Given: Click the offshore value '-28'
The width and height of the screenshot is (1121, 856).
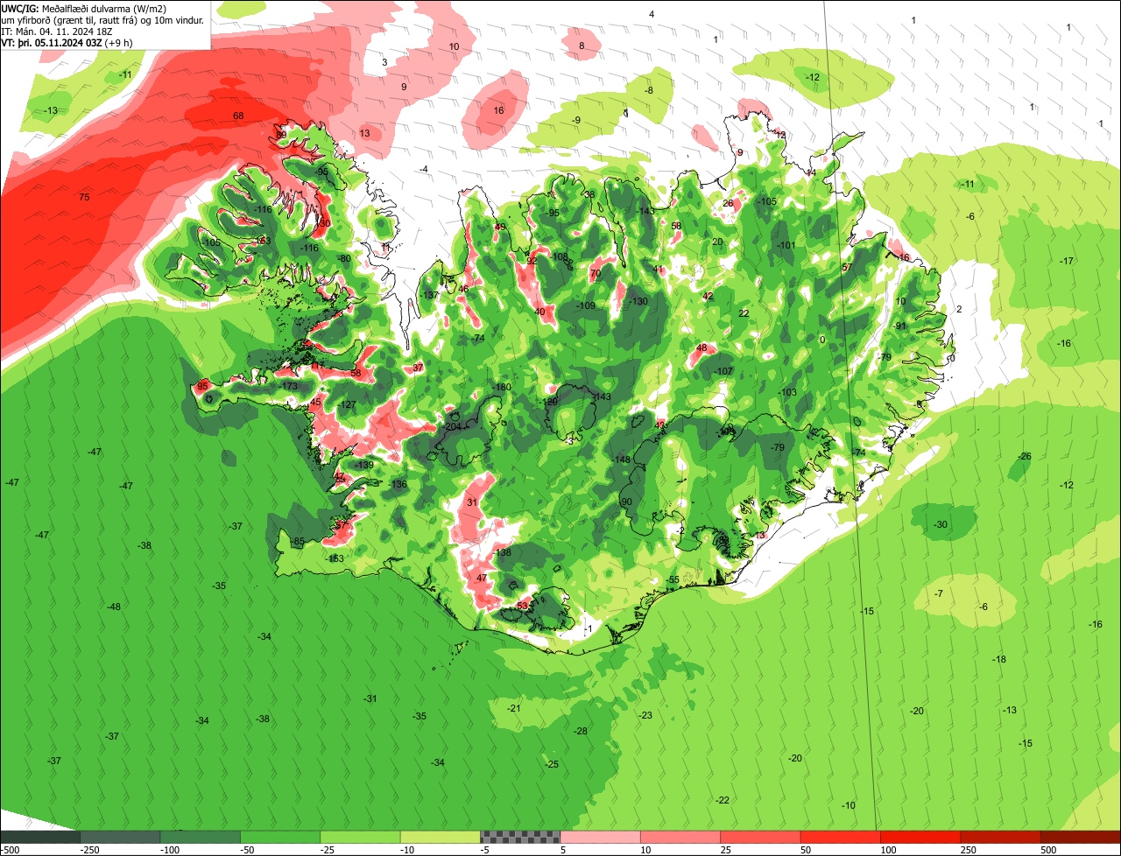Looking at the screenshot, I should pyautogui.click(x=580, y=731).
